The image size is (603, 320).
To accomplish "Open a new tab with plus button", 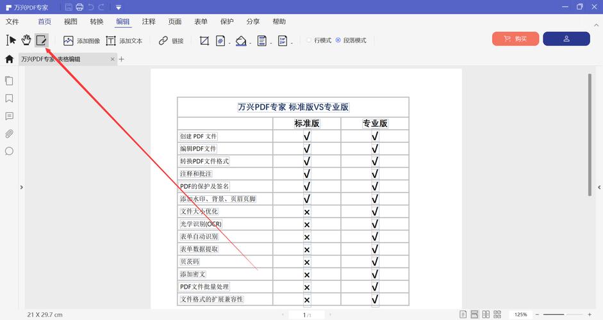I will (122, 59).
